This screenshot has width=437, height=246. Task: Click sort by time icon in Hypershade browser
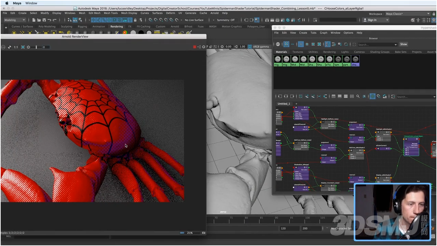click(340, 44)
